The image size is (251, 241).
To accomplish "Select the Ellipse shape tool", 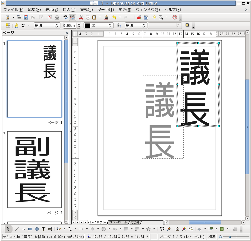I will pos(37,229).
